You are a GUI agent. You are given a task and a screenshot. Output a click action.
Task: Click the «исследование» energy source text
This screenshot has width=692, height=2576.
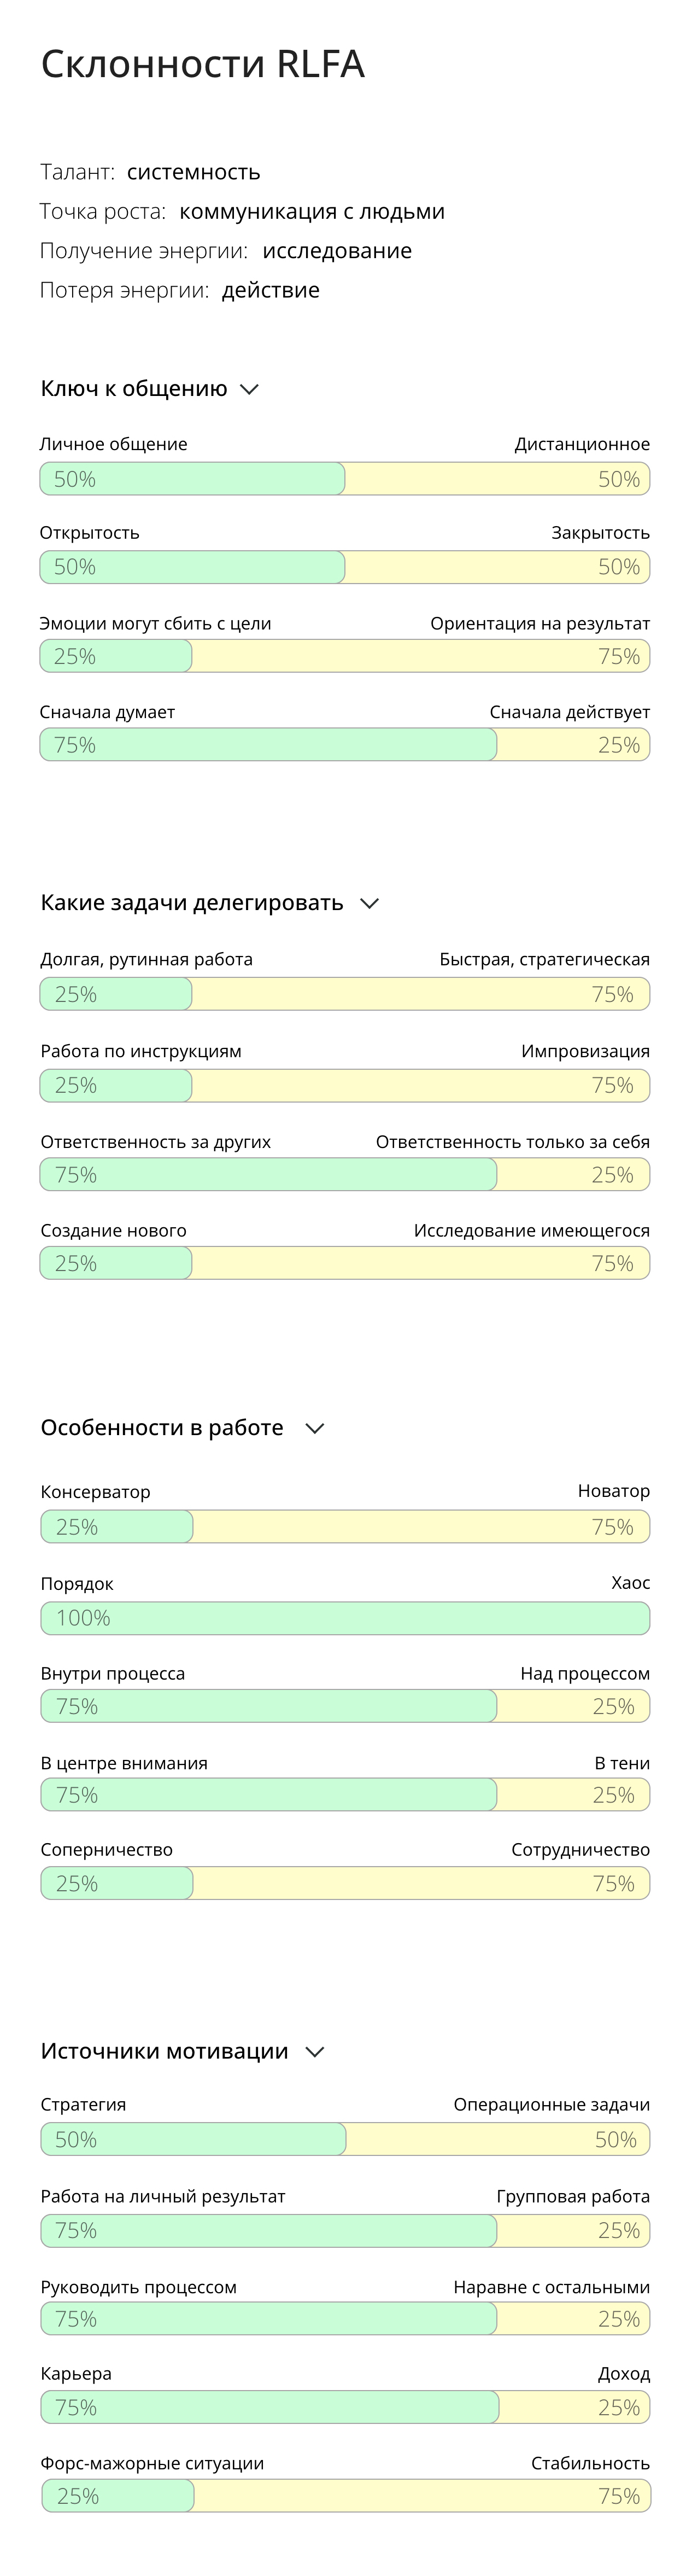tap(337, 251)
